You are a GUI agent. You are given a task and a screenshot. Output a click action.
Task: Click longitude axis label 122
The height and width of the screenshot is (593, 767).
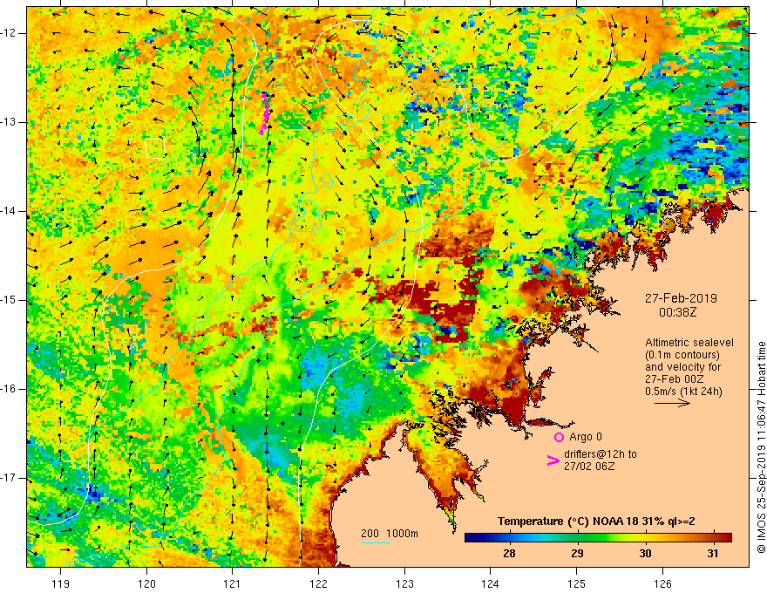pos(318,583)
